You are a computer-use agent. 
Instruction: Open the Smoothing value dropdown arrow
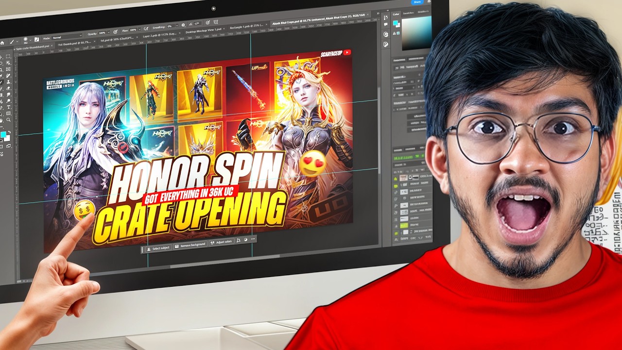(x=177, y=26)
